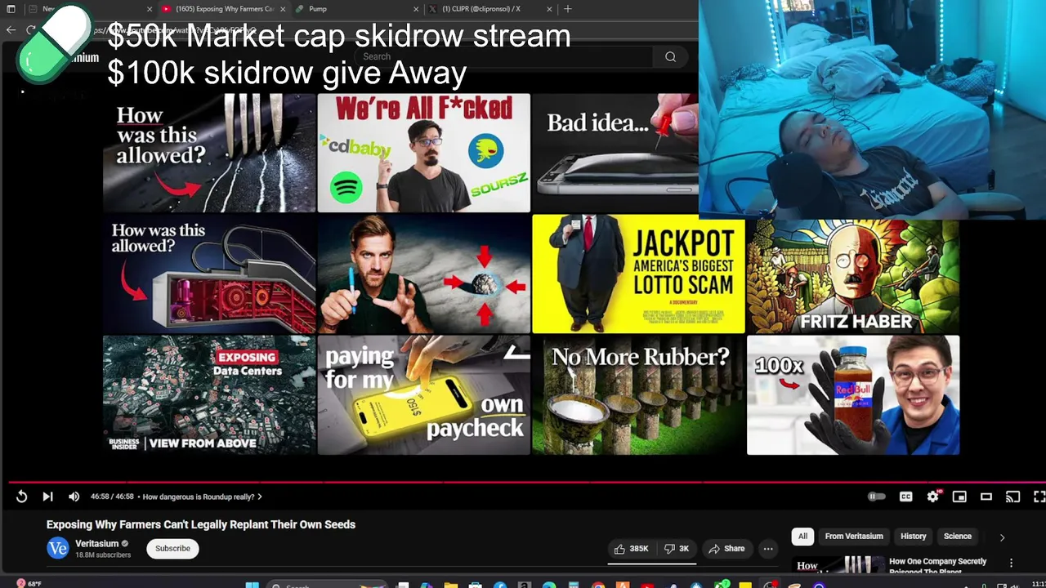Screen dimensions: 1046x588
Task: Switch to miniplayer mode
Action: (959, 497)
